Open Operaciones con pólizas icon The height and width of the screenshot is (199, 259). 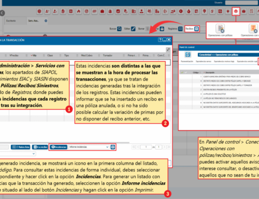(x=220, y=29)
